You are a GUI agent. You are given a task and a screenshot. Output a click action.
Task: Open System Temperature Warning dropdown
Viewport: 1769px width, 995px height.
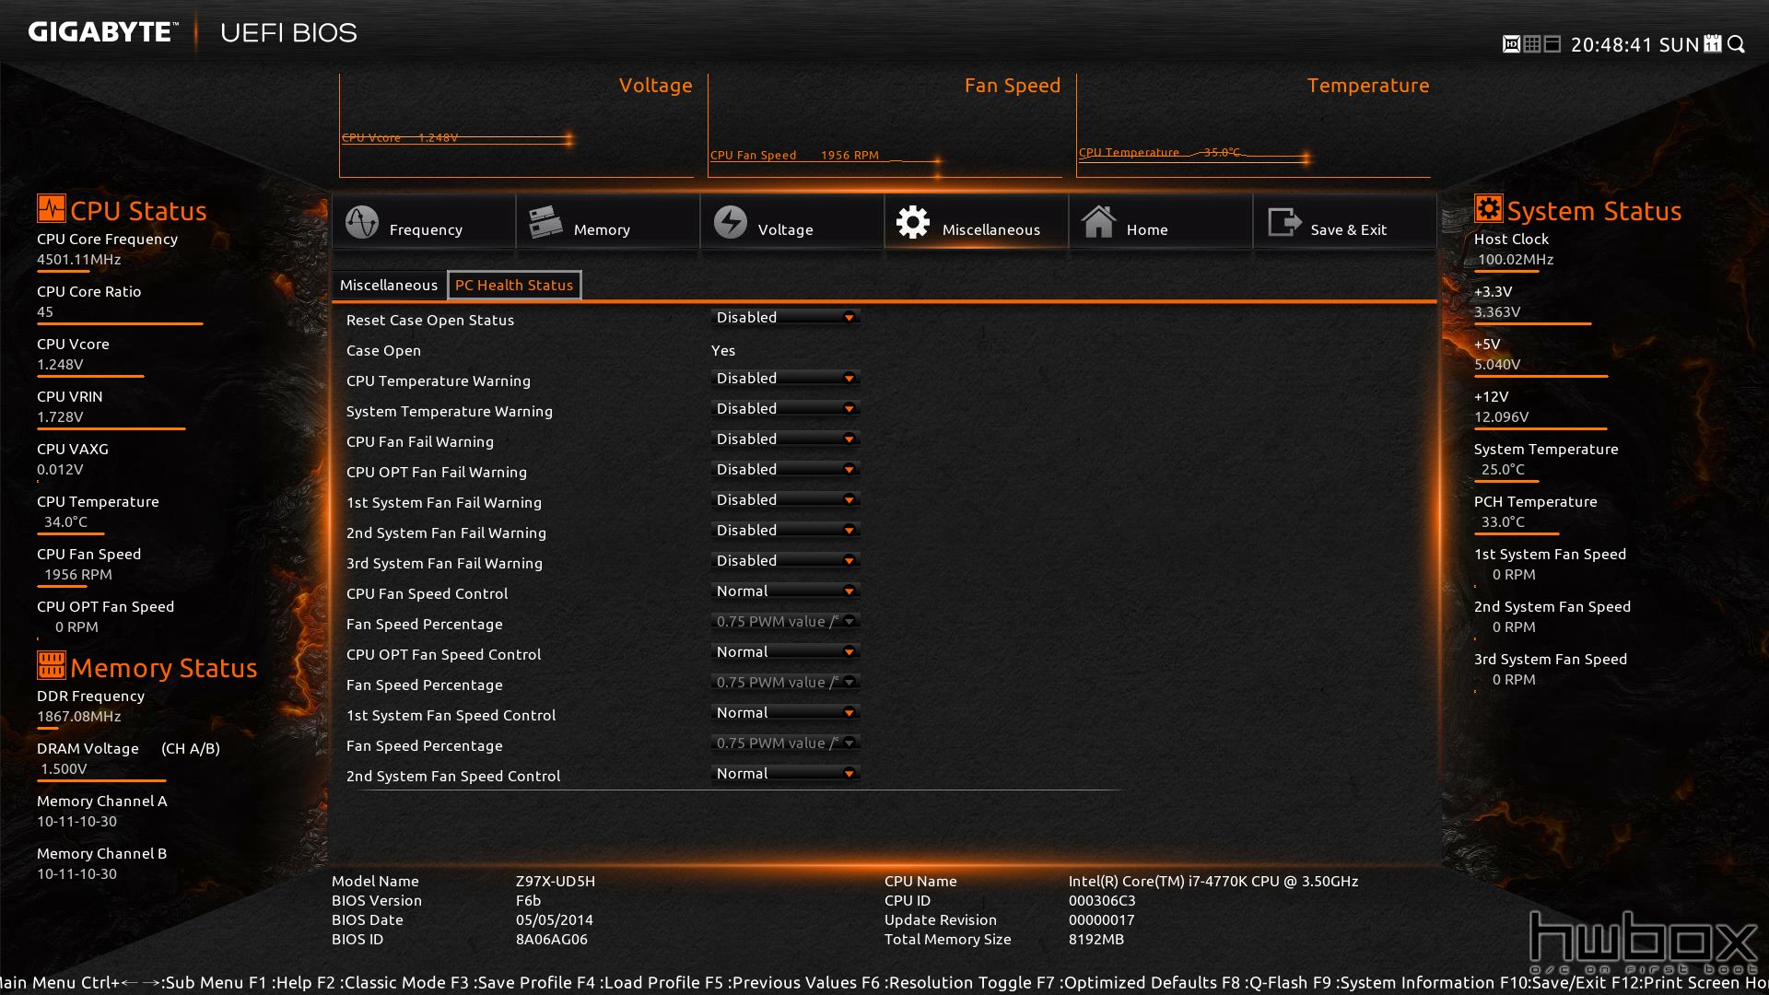tap(785, 409)
